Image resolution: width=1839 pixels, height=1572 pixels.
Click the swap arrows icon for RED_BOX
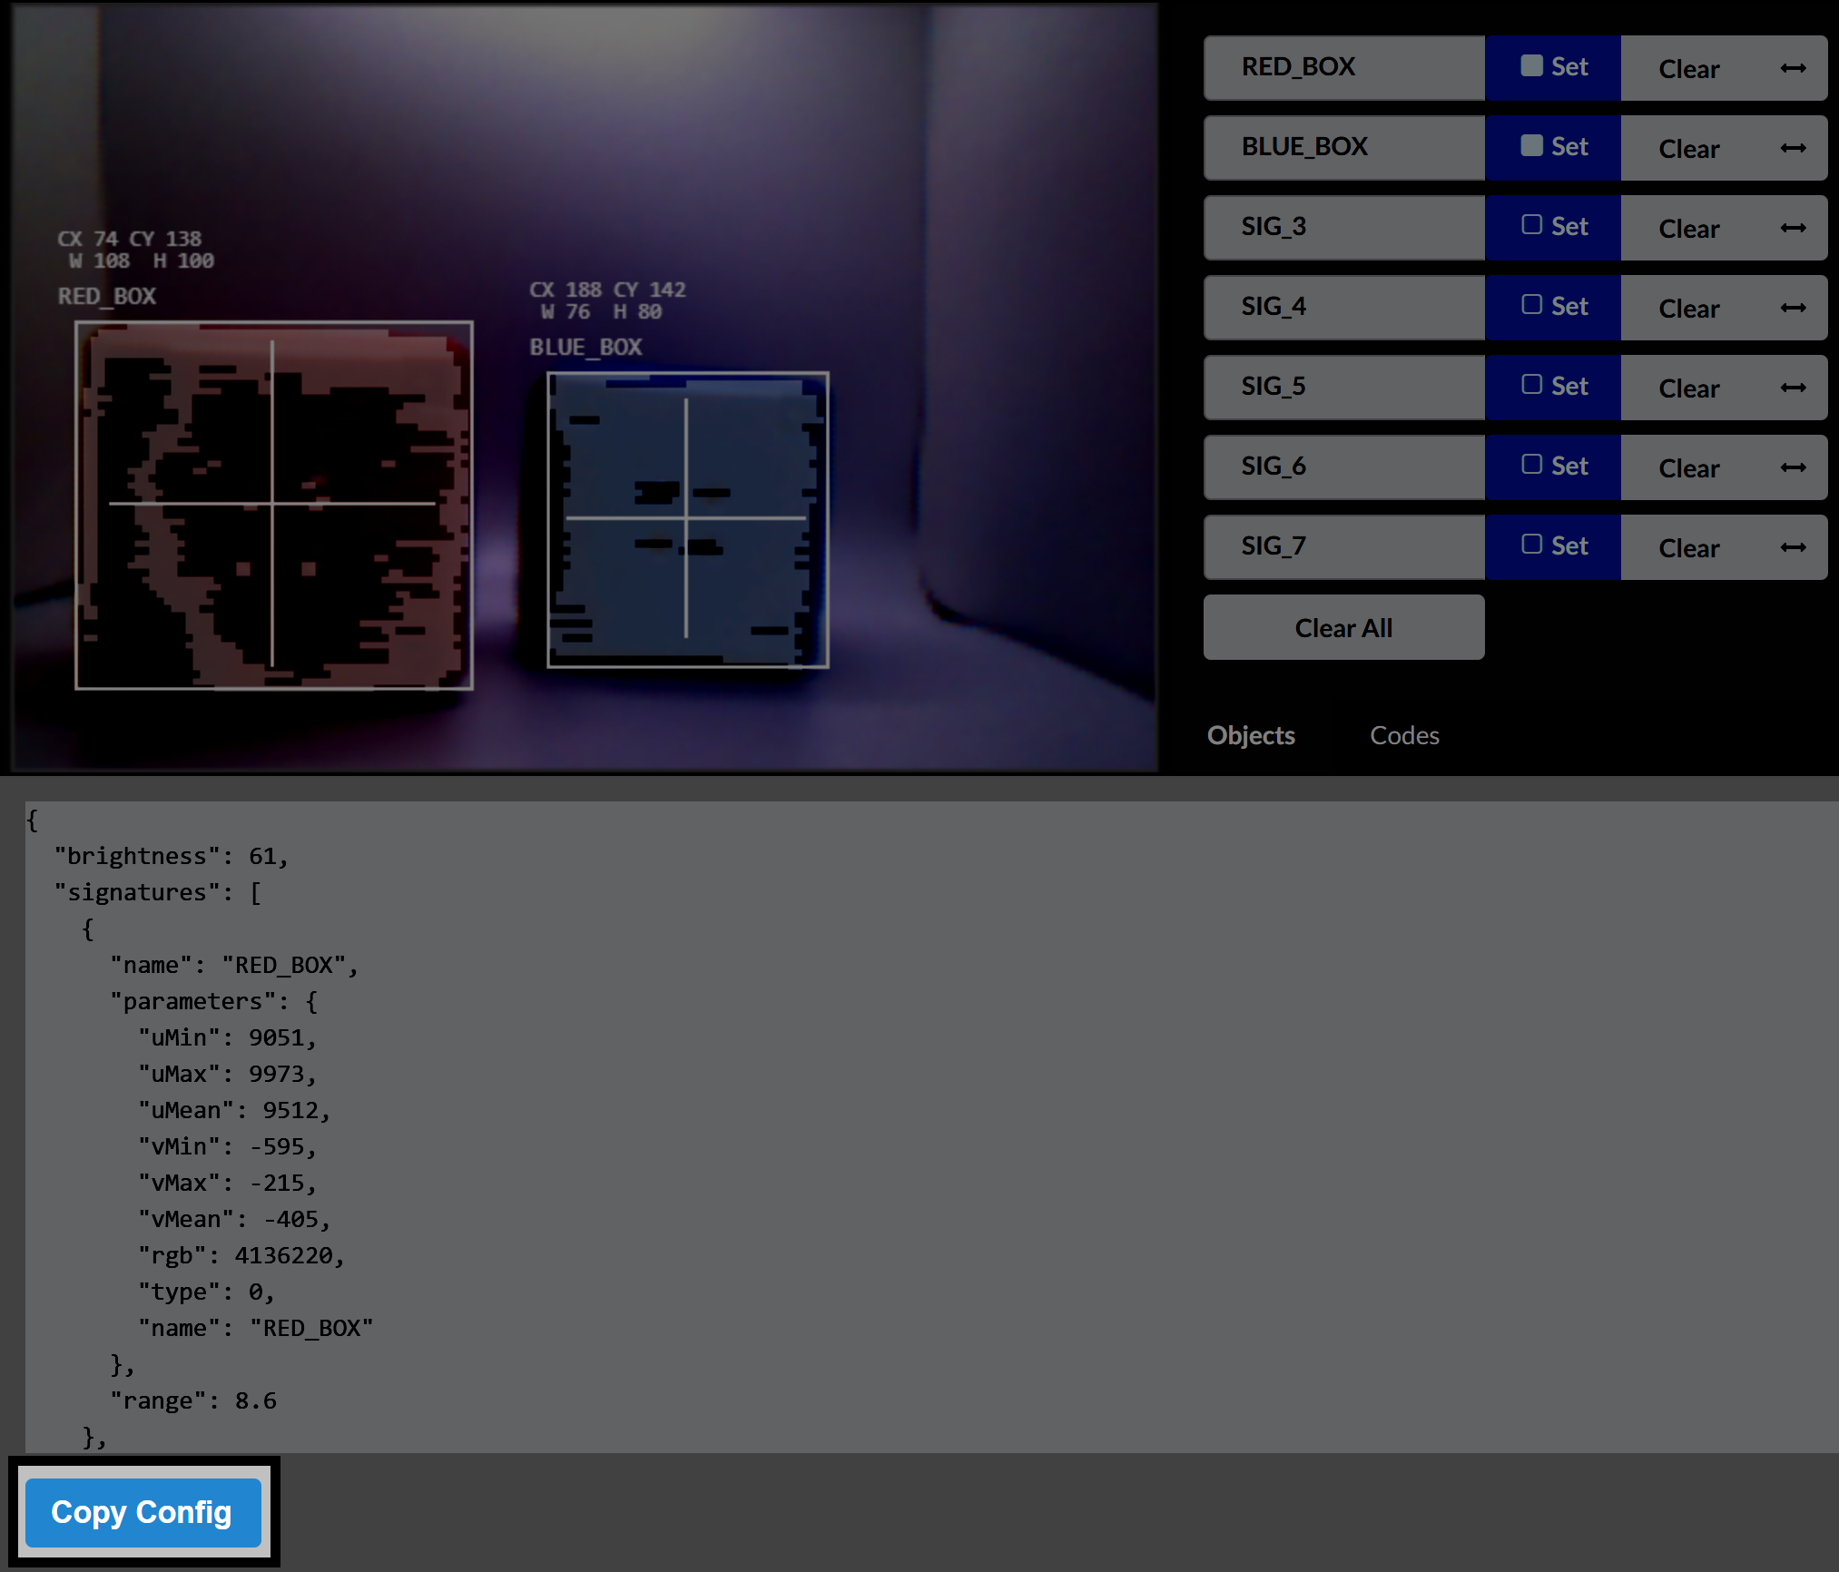[1793, 68]
